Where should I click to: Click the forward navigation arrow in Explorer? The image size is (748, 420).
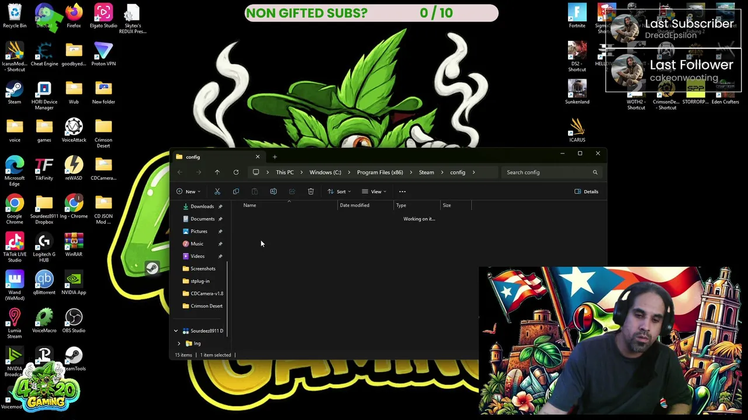point(199,172)
